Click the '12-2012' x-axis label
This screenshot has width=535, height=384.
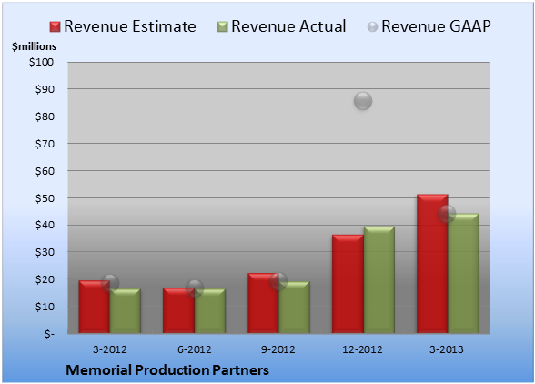point(362,349)
